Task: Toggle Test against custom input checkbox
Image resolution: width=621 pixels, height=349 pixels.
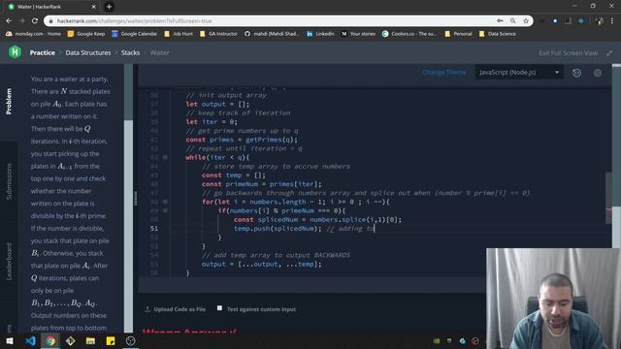Action: tap(219, 308)
